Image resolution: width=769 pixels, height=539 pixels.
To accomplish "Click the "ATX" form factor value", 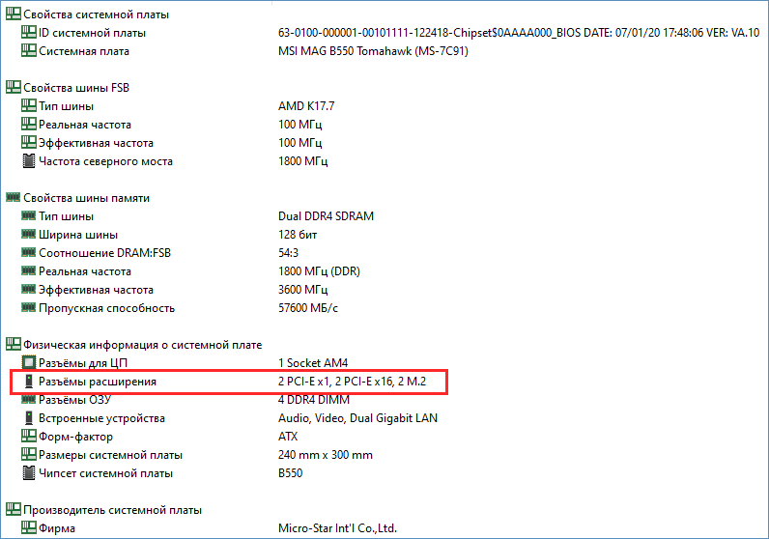I will pyautogui.click(x=288, y=437).
